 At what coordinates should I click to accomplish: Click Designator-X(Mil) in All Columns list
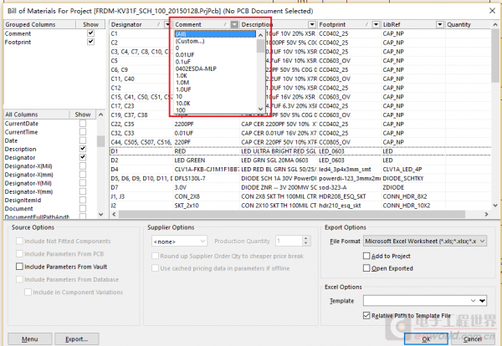(x=28, y=166)
